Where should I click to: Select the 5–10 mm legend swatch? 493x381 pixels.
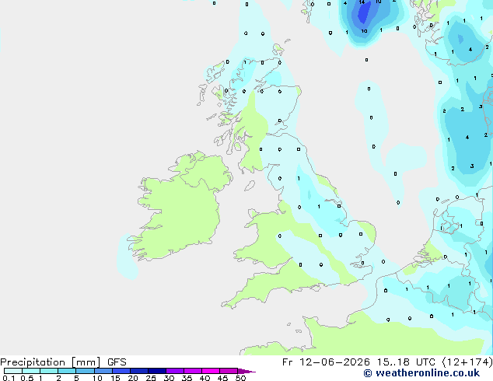tap(85, 371)
